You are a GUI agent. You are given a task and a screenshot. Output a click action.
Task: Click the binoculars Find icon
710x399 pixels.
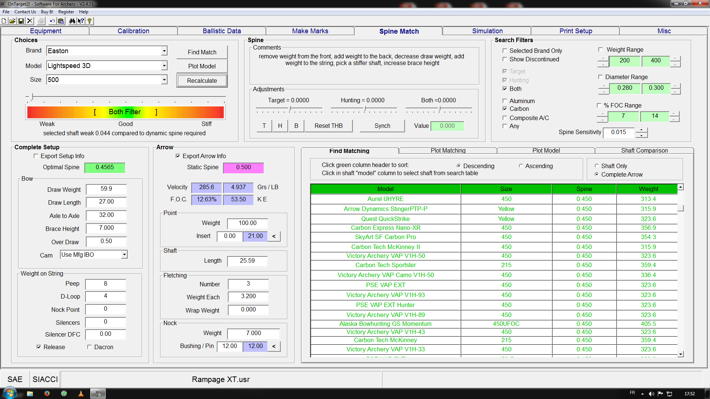point(72,21)
